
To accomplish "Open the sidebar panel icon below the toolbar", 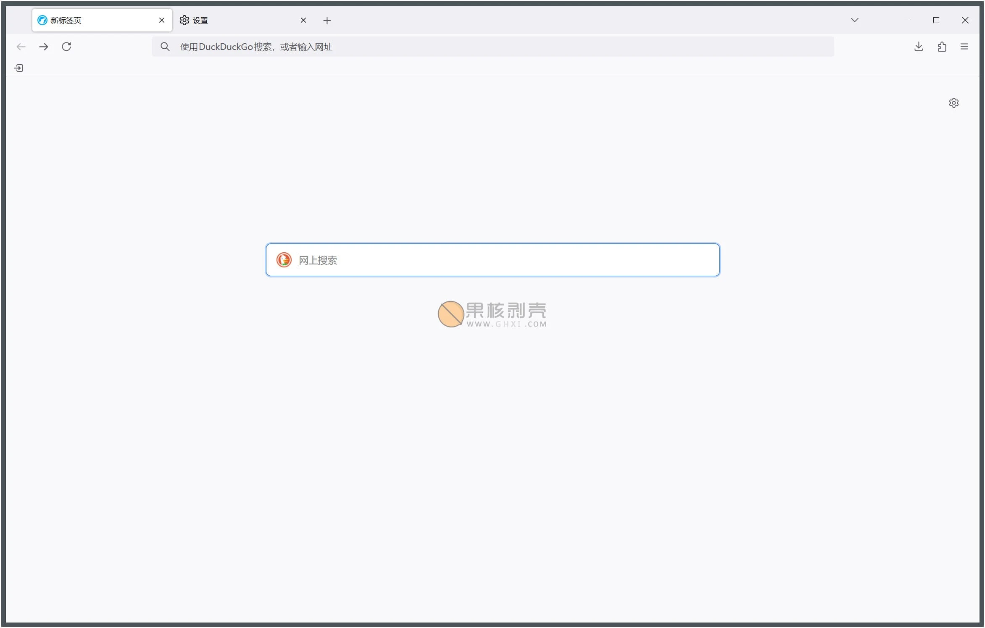I will [18, 68].
